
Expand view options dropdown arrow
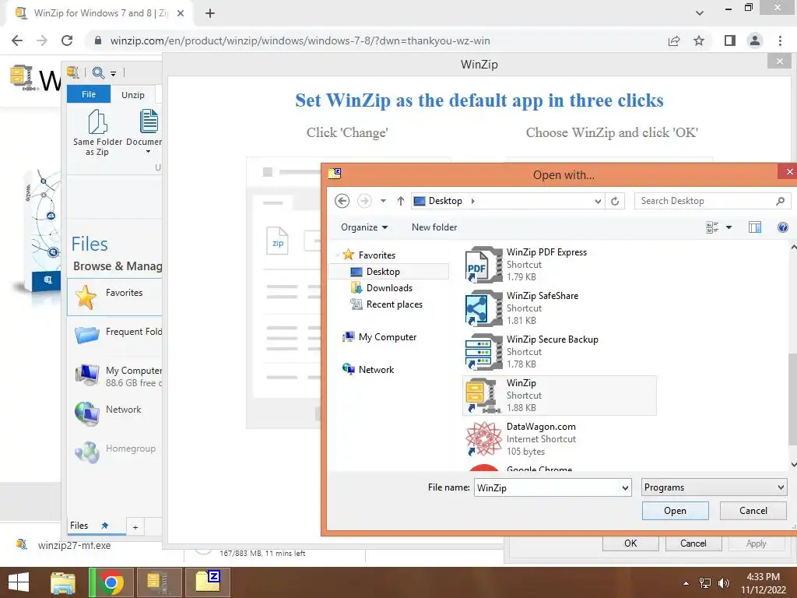click(729, 227)
